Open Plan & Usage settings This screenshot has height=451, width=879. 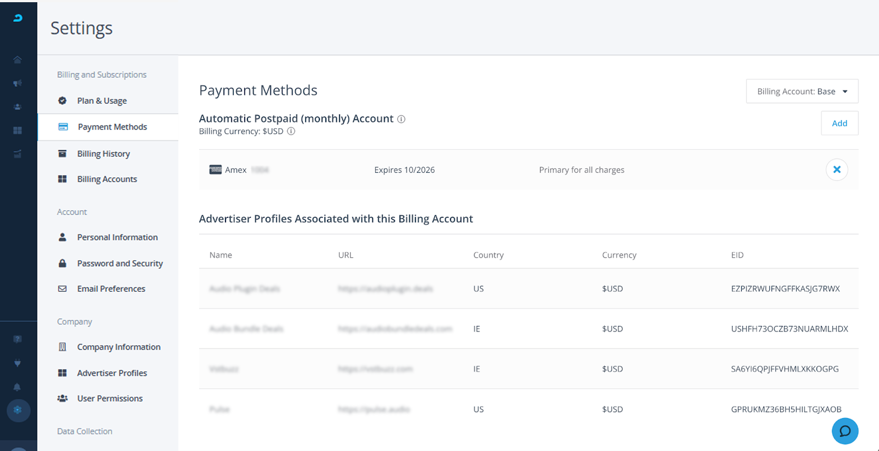[x=102, y=101]
